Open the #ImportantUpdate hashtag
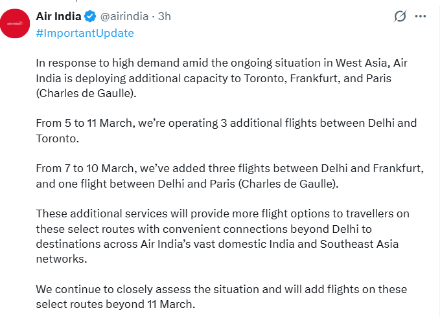 (85, 33)
